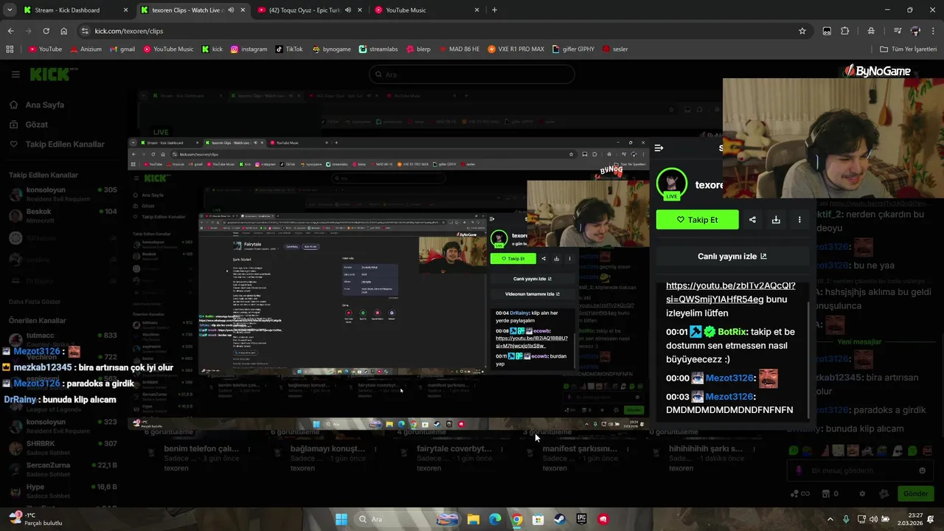The image size is (944, 531).
Task: Open gift subs icon below chat
Action: click(x=831, y=493)
